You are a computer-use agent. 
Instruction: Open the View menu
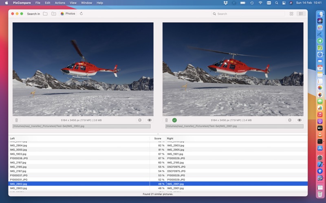point(73,3)
